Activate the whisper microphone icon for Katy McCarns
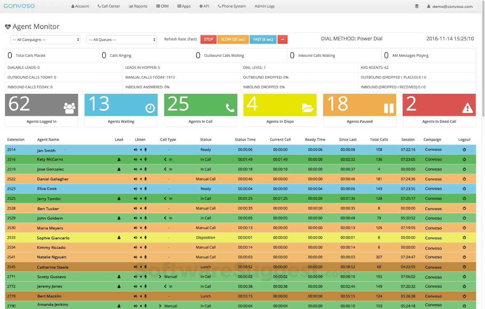 pyautogui.click(x=146, y=159)
